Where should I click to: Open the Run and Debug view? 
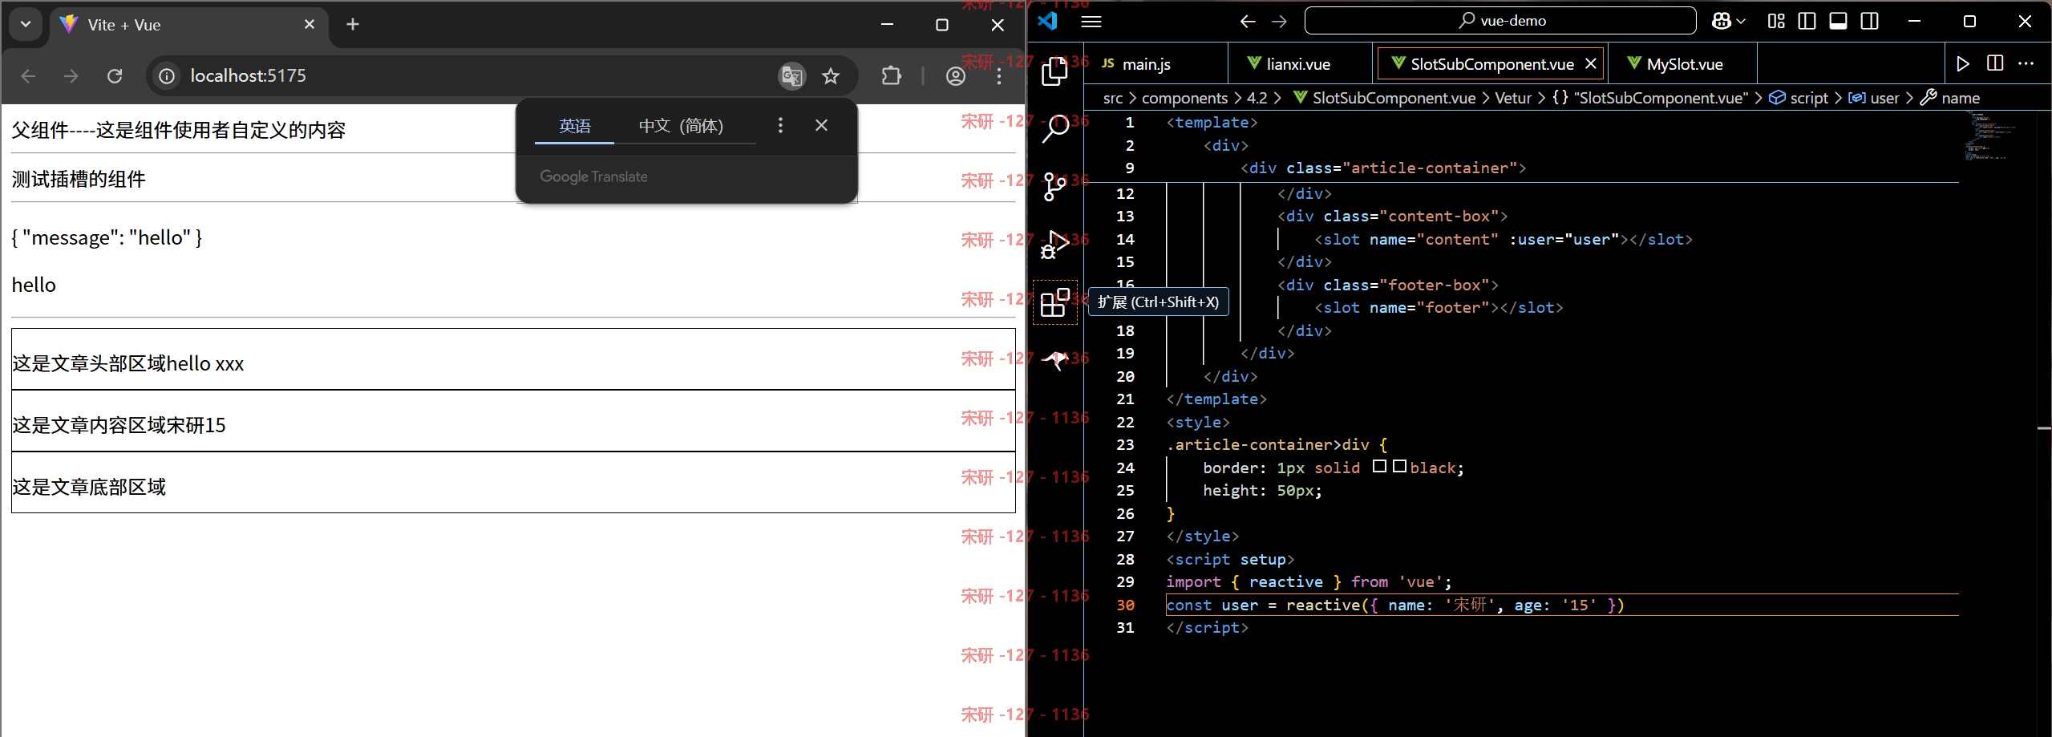point(1054,245)
